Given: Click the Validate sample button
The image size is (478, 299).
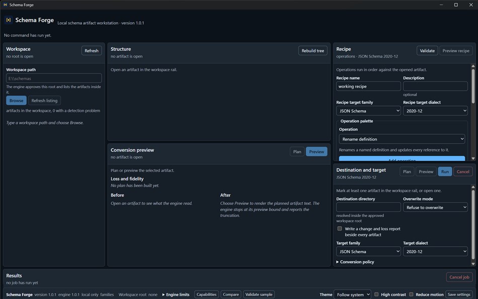Looking at the screenshot, I should pos(259,294).
